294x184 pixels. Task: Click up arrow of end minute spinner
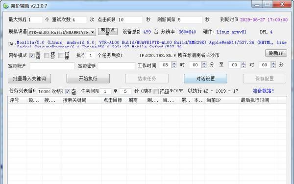(x=273, y=63)
